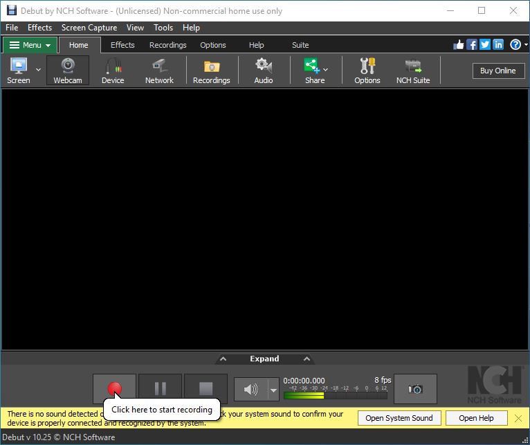The height and width of the screenshot is (445, 530).
Task: Expand the help icon dropdown arrow
Action: tap(526, 44)
